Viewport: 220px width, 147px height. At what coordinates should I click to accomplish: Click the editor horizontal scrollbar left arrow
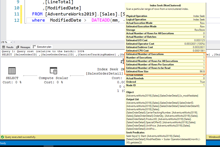coord(14,42)
